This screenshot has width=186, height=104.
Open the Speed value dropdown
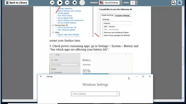coord(136,3)
